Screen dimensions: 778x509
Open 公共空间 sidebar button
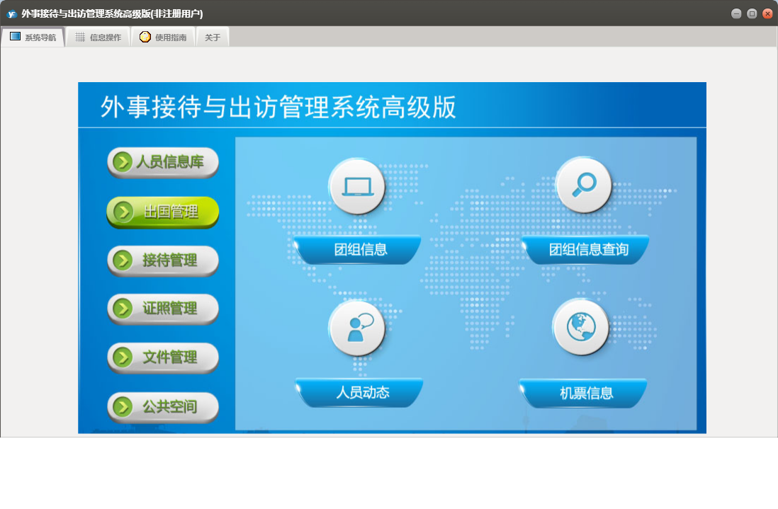tap(163, 407)
